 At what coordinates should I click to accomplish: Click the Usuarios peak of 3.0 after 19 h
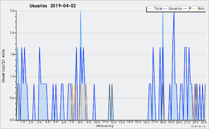click(x=174, y=13)
